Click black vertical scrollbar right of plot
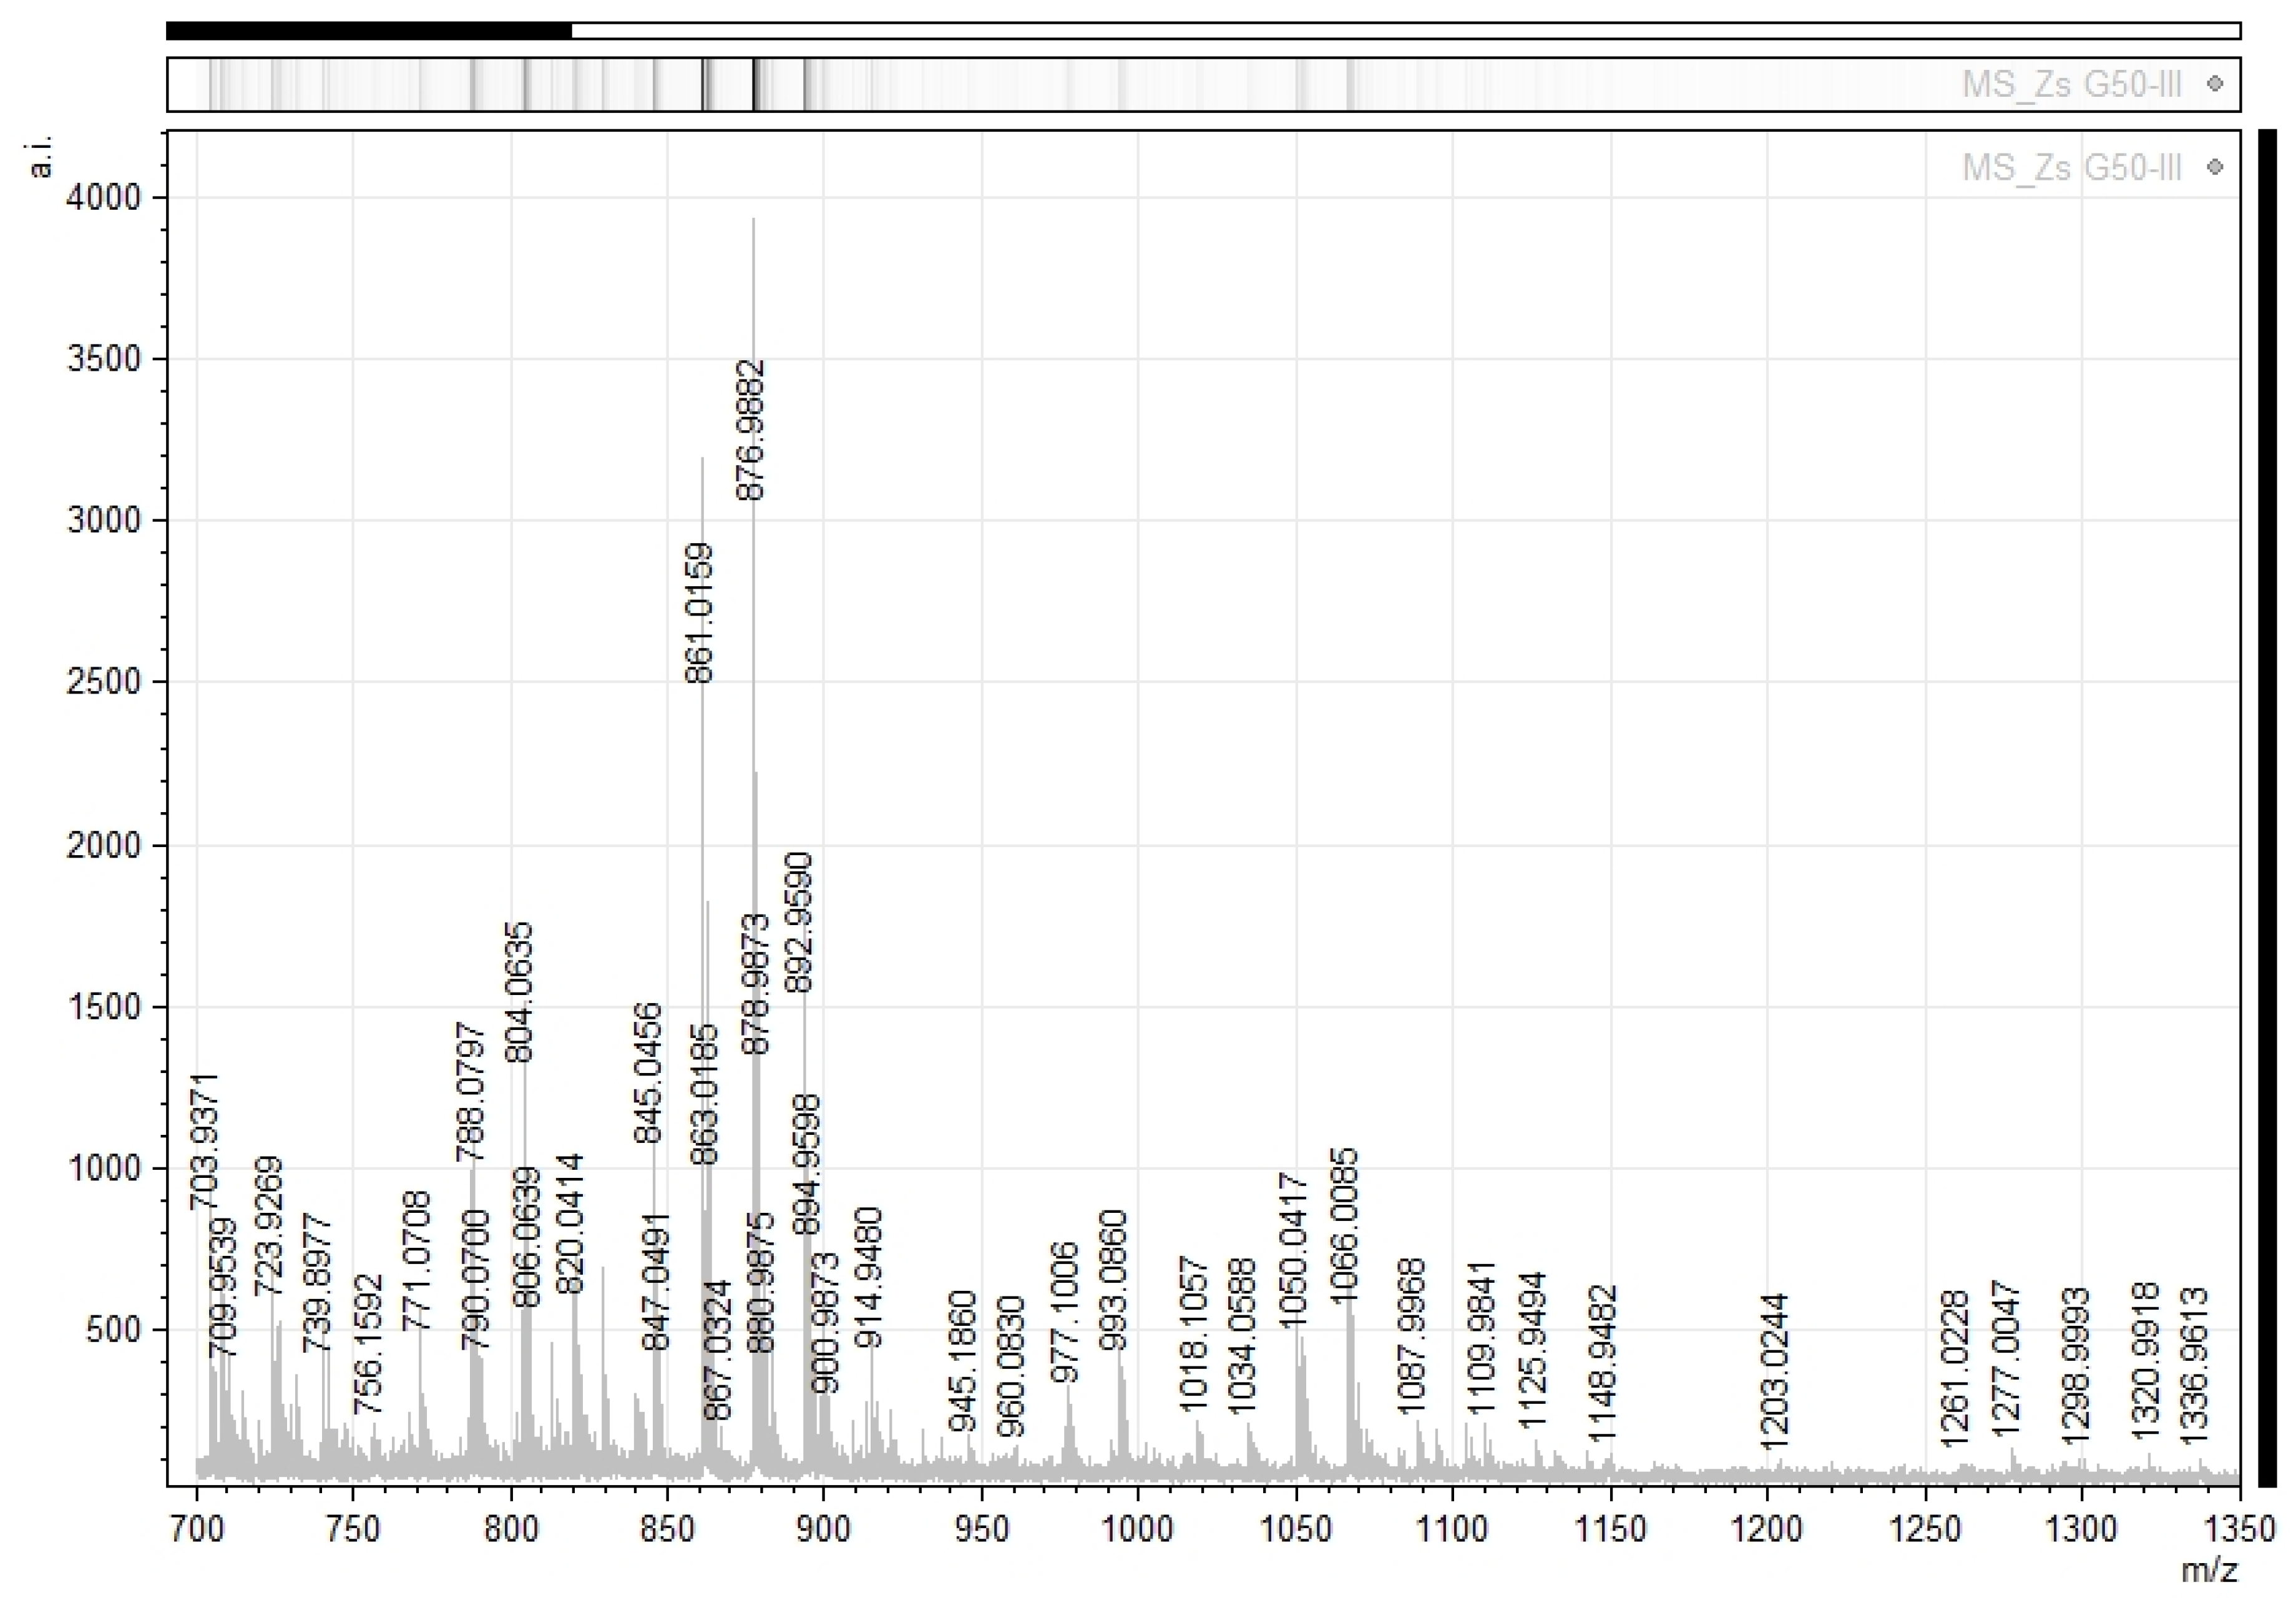The width and height of the screenshot is (2296, 1613). click(2267, 808)
